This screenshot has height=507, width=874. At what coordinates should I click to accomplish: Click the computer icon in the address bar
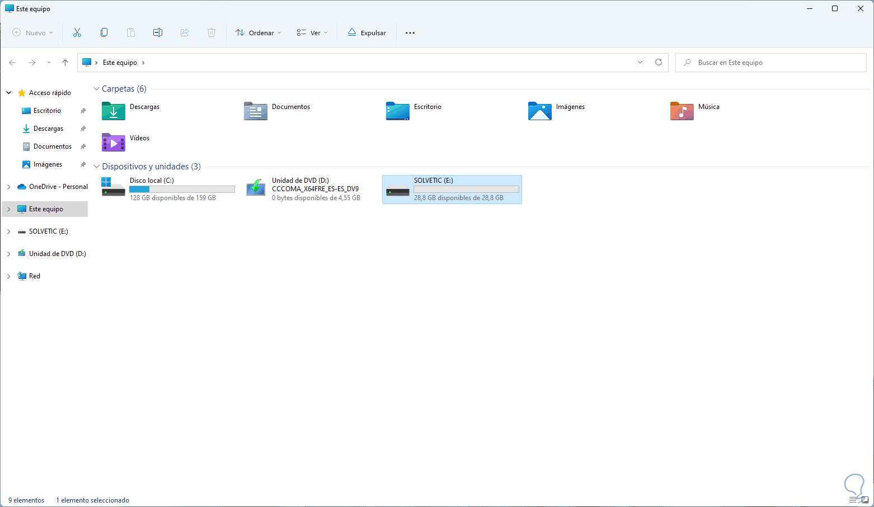click(87, 63)
